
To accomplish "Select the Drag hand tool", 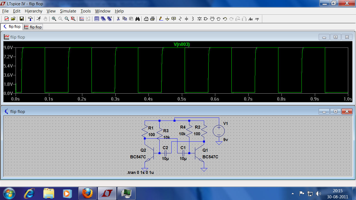I will pos(219,19).
